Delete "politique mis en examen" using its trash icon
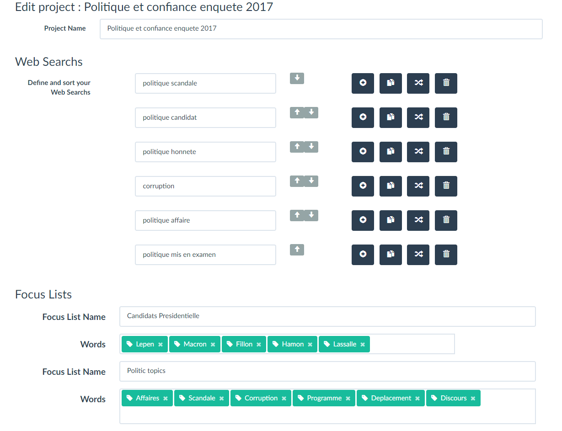The image size is (562, 431). [x=446, y=255]
